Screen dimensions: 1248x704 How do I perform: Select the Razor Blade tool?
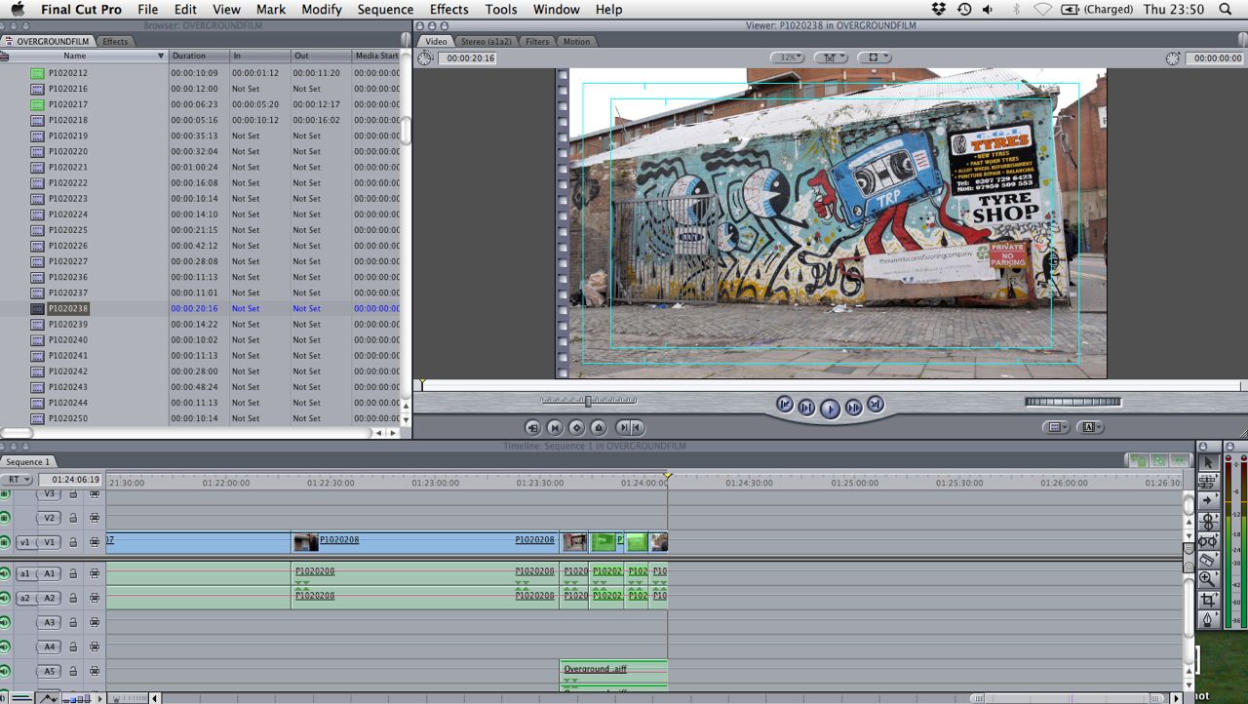(1207, 560)
